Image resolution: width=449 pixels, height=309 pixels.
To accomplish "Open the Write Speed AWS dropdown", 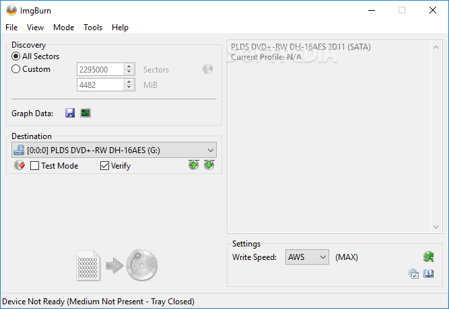I will click(307, 257).
